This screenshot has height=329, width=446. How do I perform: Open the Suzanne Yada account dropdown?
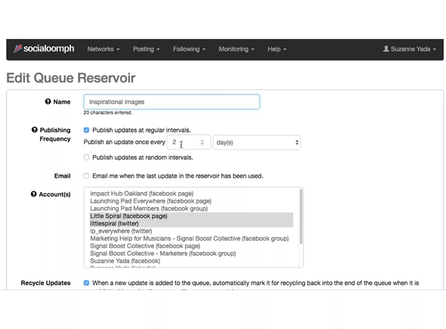pos(410,49)
